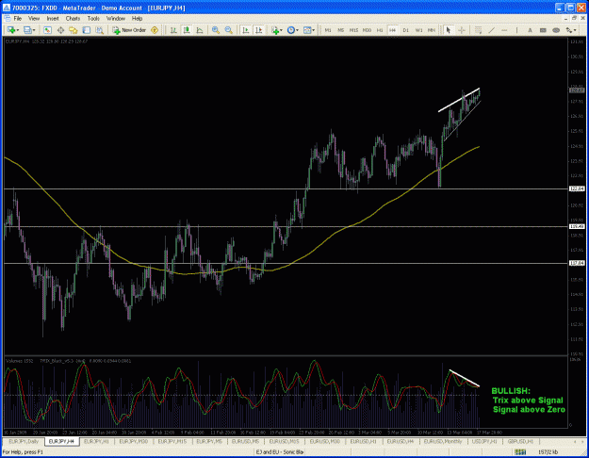Expand the New Chart dropdown arrow
The height and width of the screenshot is (458, 589).
[18, 30]
